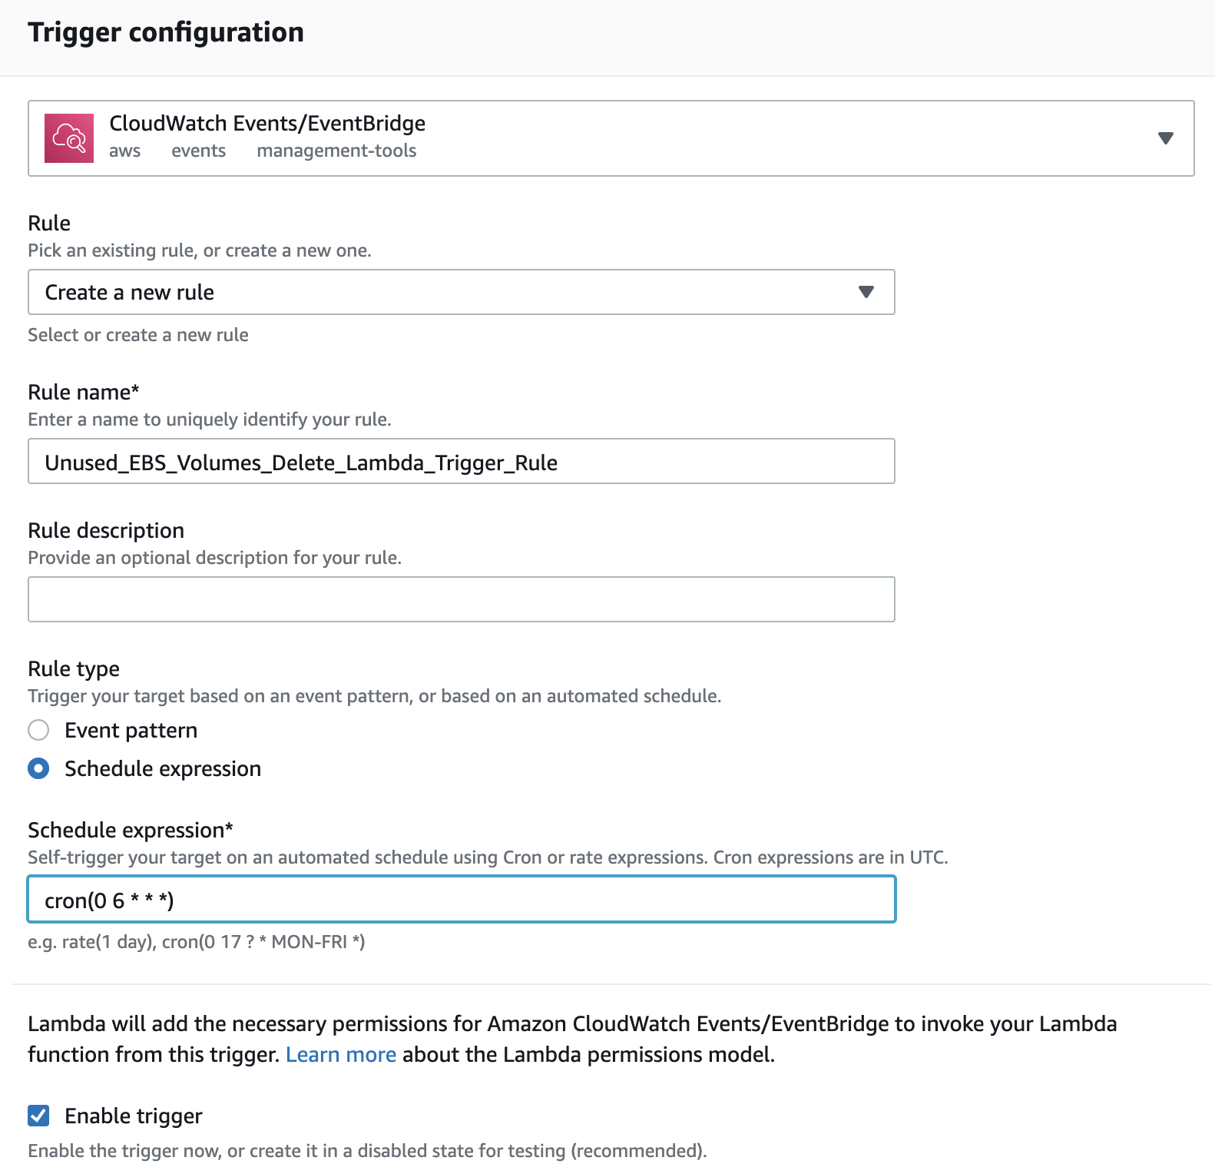This screenshot has height=1174, width=1215.
Task: Select the Event pattern radio button
Action: (38, 730)
